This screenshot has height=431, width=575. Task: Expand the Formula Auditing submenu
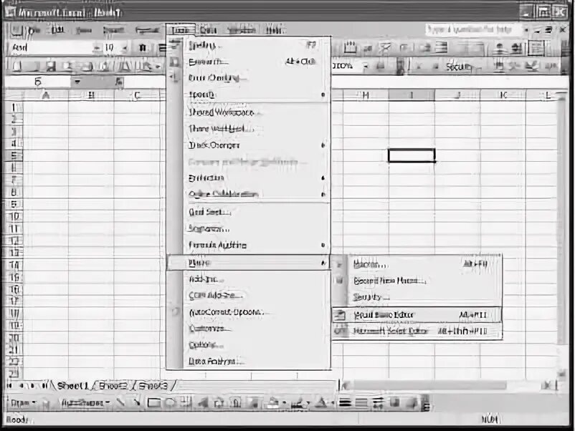323,245
